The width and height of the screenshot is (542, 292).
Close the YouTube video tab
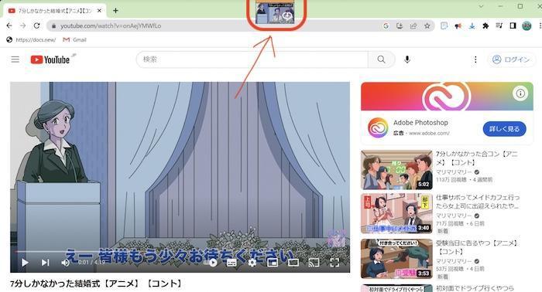[99, 11]
